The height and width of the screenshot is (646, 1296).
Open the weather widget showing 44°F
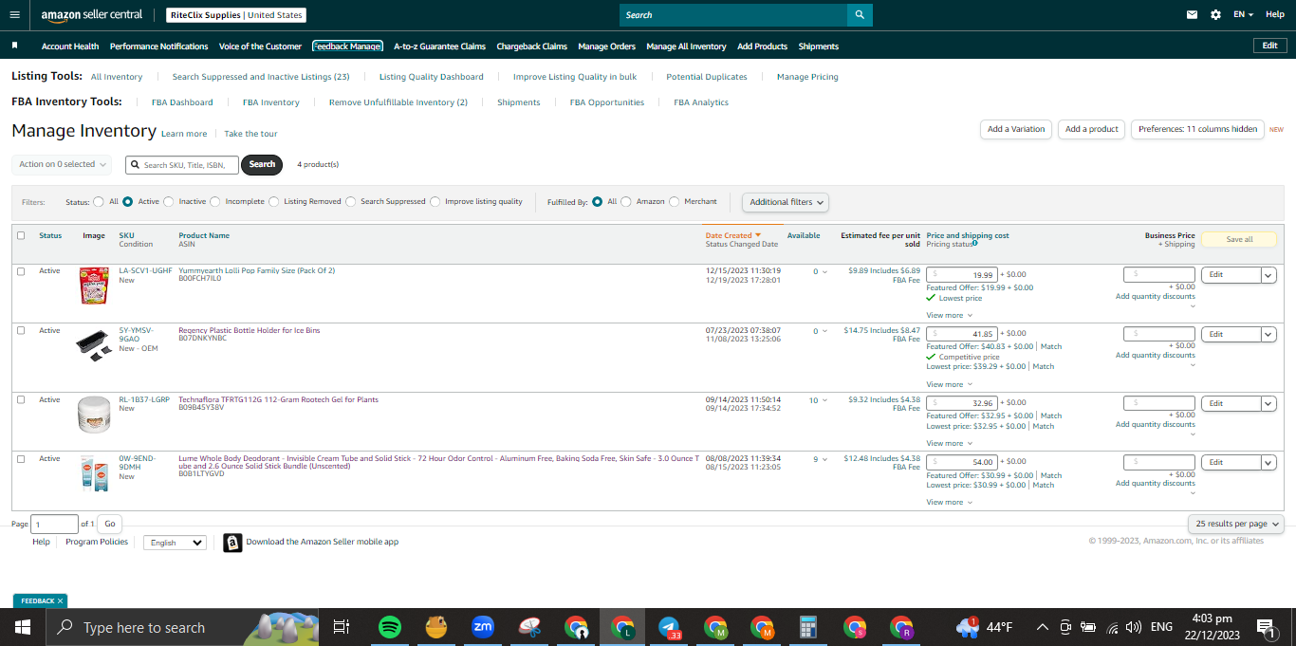[985, 627]
